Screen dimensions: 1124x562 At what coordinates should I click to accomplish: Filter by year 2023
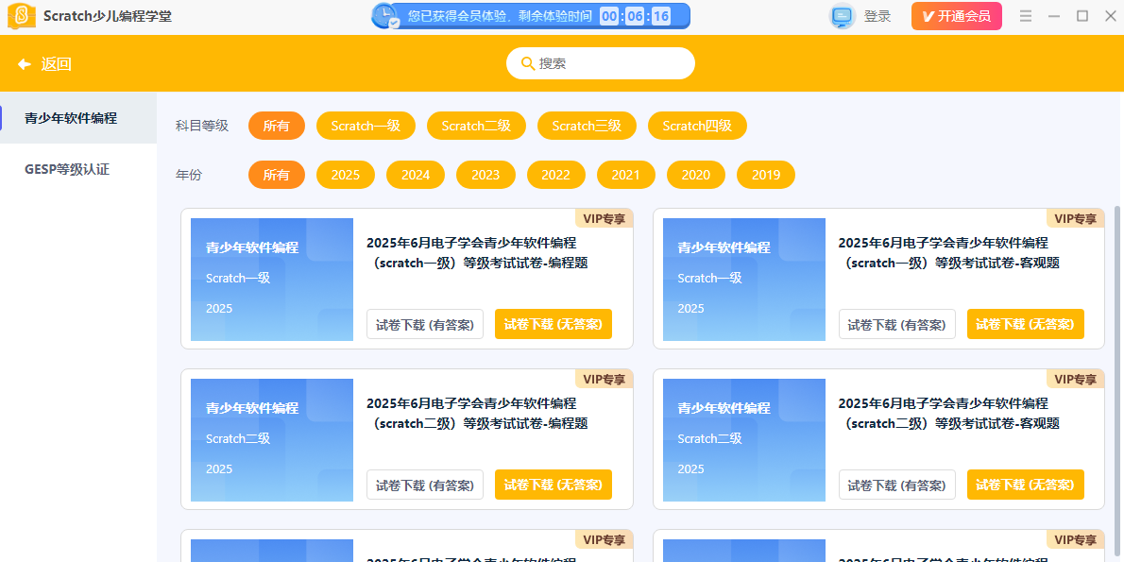tap(486, 175)
